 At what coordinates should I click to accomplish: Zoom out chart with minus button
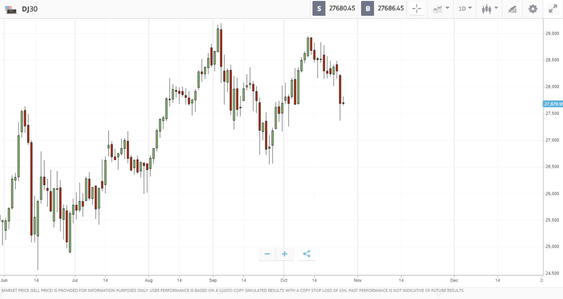click(x=267, y=254)
